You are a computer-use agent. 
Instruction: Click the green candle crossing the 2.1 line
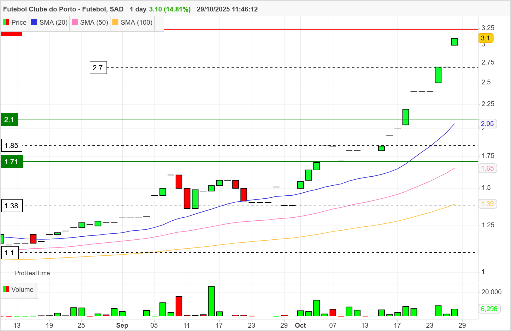[406, 117]
